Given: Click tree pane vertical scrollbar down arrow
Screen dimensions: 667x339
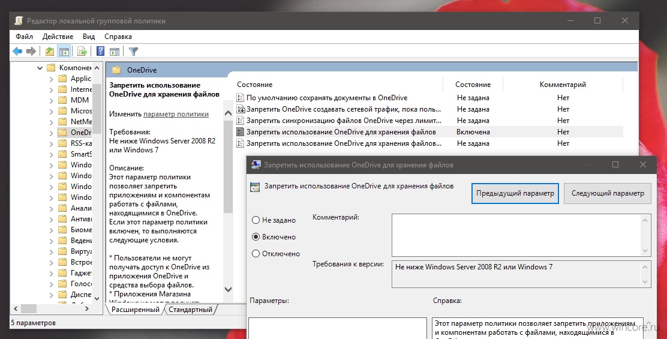Looking at the screenshot, I should [97, 298].
